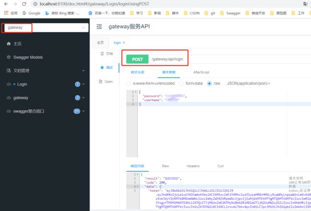Image resolution: width=311 pixels, height=211 pixels.
Task: Select the x-www-form-urlencoded radio option
Action: click(129, 83)
